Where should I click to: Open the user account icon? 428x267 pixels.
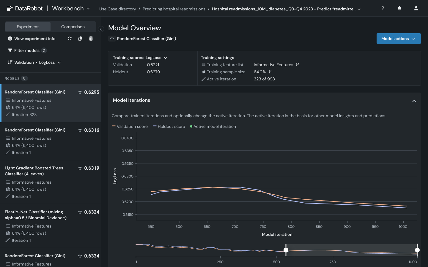point(416,8)
